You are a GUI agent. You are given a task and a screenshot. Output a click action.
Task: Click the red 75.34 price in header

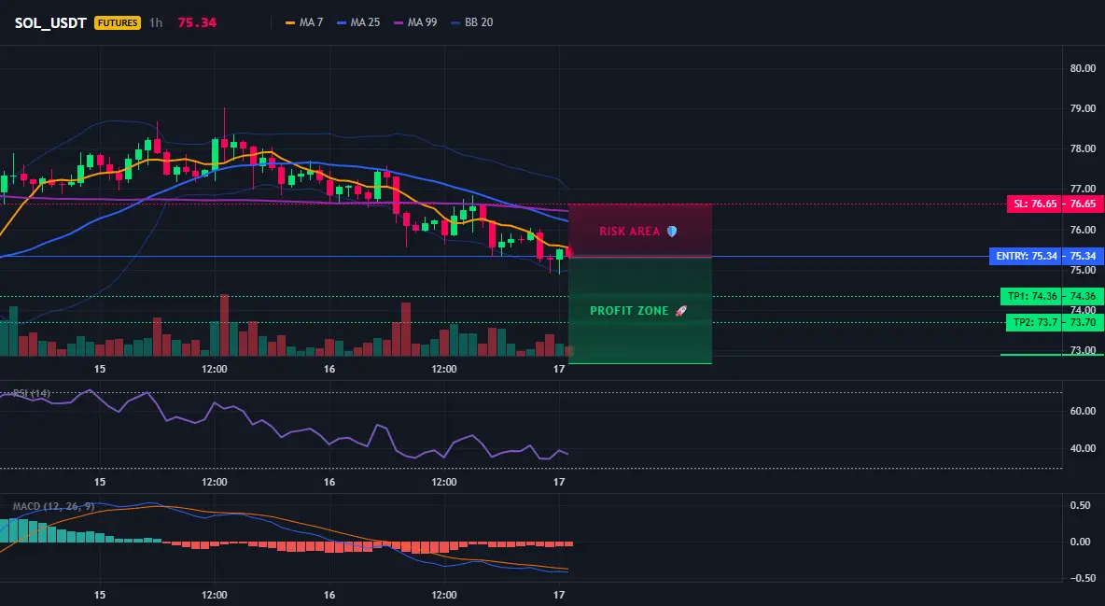[x=197, y=22]
